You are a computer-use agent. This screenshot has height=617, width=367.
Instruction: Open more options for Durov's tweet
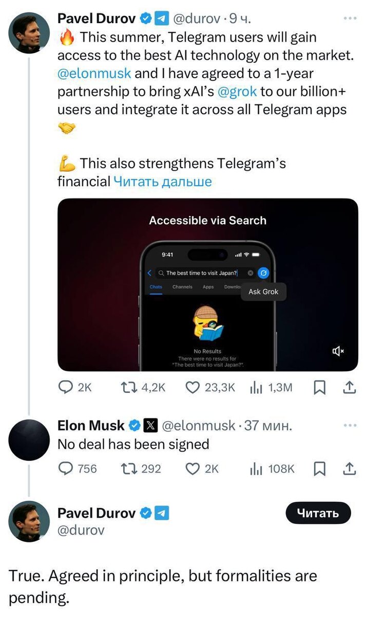(350, 18)
